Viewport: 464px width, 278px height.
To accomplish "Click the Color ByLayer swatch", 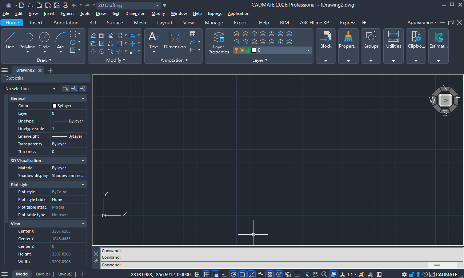I will pyautogui.click(x=55, y=106).
